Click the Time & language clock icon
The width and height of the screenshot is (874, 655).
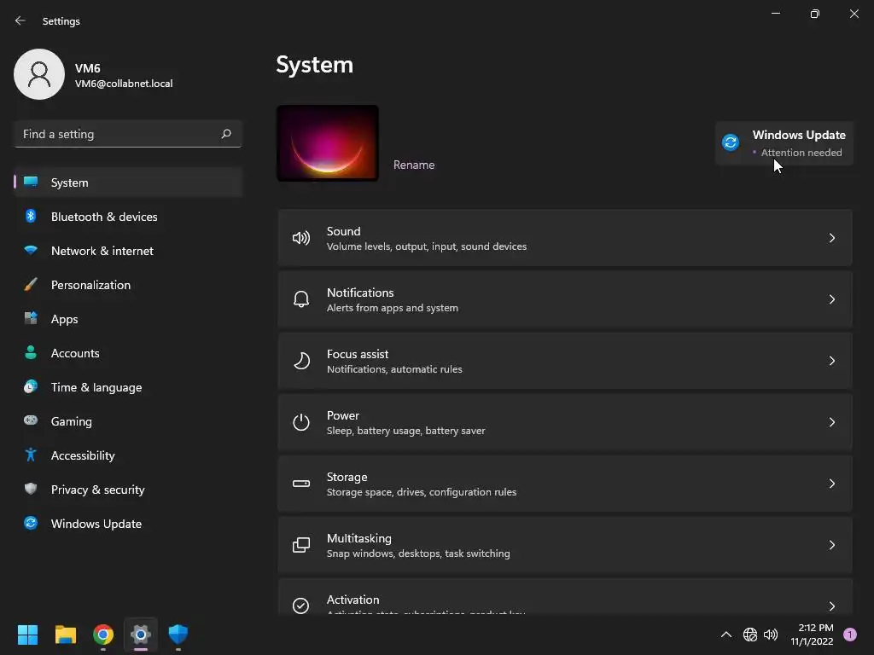click(31, 386)
